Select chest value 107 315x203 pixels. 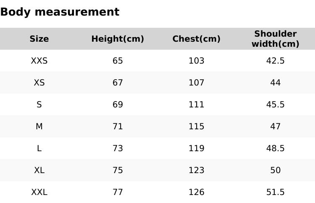coord(196,83)
